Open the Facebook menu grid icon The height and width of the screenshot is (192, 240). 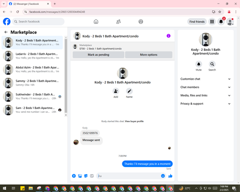pyautogui.click(x=212, y=22)
